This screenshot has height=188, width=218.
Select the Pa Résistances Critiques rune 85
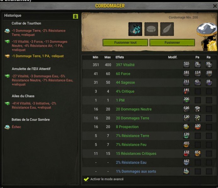click(198, 154)
